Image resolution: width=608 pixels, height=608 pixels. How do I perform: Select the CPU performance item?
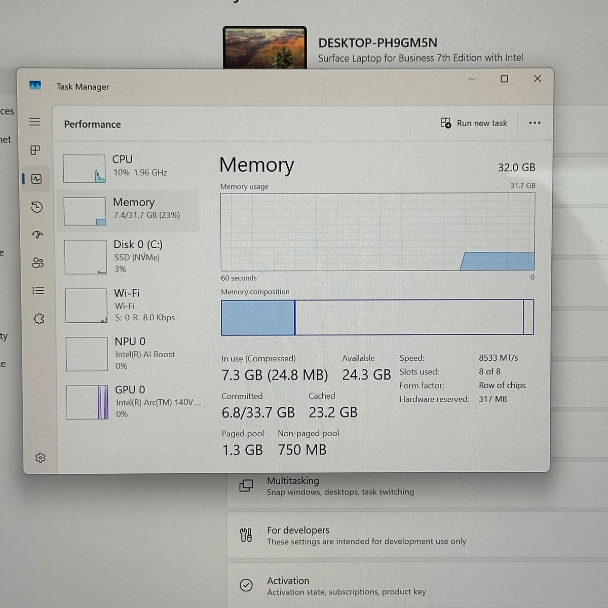[x=130, y=168]
